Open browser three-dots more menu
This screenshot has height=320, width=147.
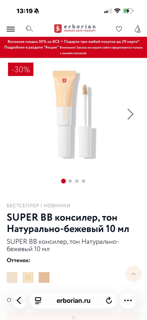click(x=128, y=300)
